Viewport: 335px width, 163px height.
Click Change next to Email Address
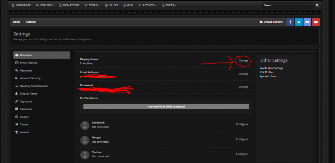tap(243, 74)
